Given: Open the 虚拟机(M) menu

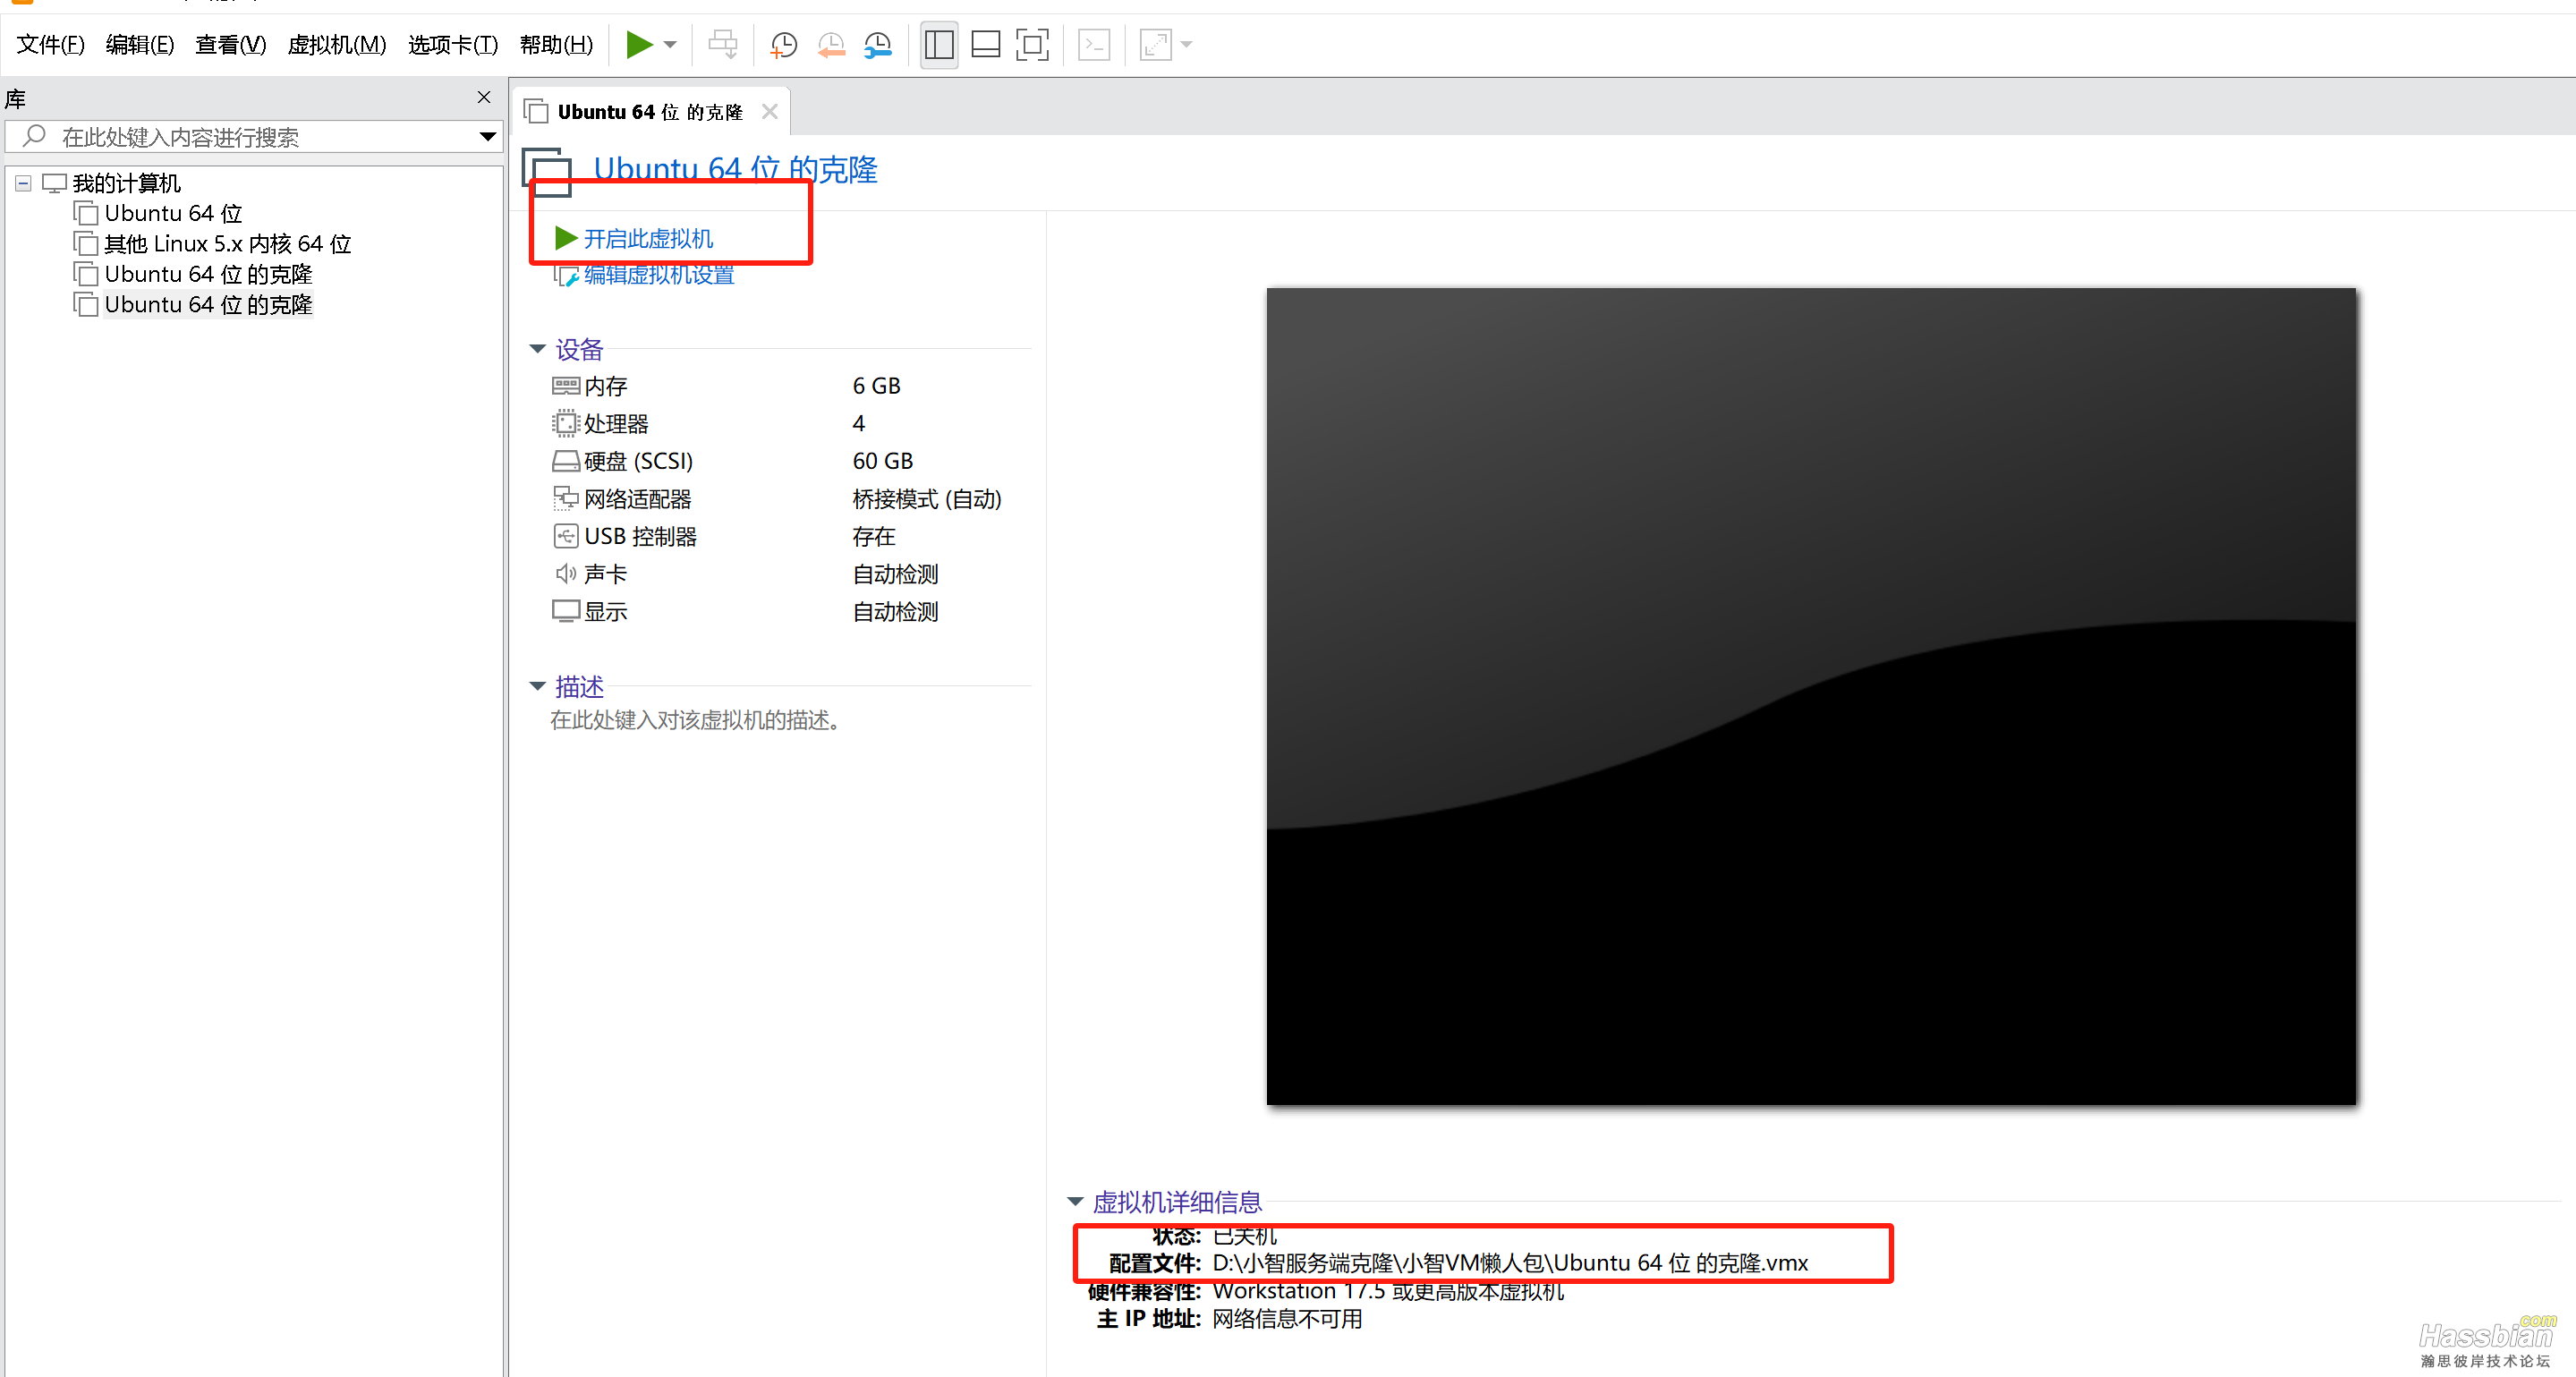Looking at the screenshot, I should (x=337, y=44).
